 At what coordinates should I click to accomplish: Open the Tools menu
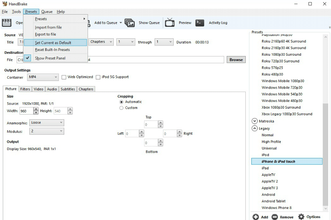16,11
